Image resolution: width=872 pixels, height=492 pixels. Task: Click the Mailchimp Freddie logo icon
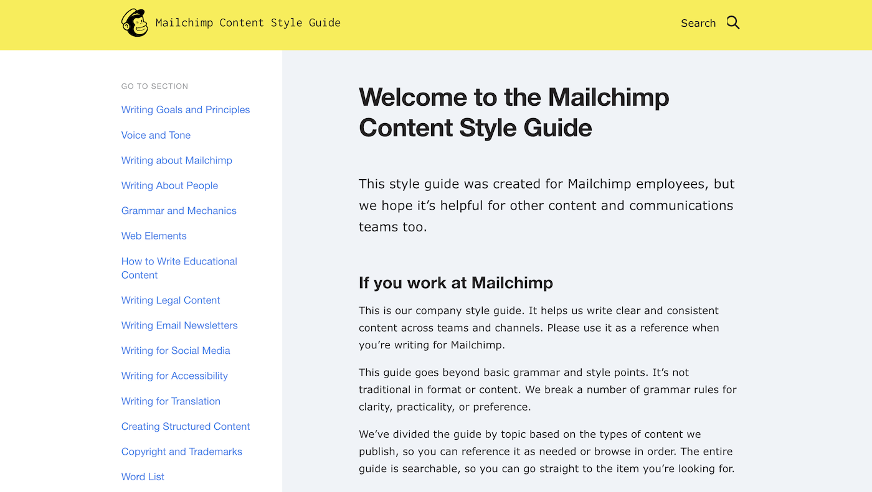click(x=135, y=23)
